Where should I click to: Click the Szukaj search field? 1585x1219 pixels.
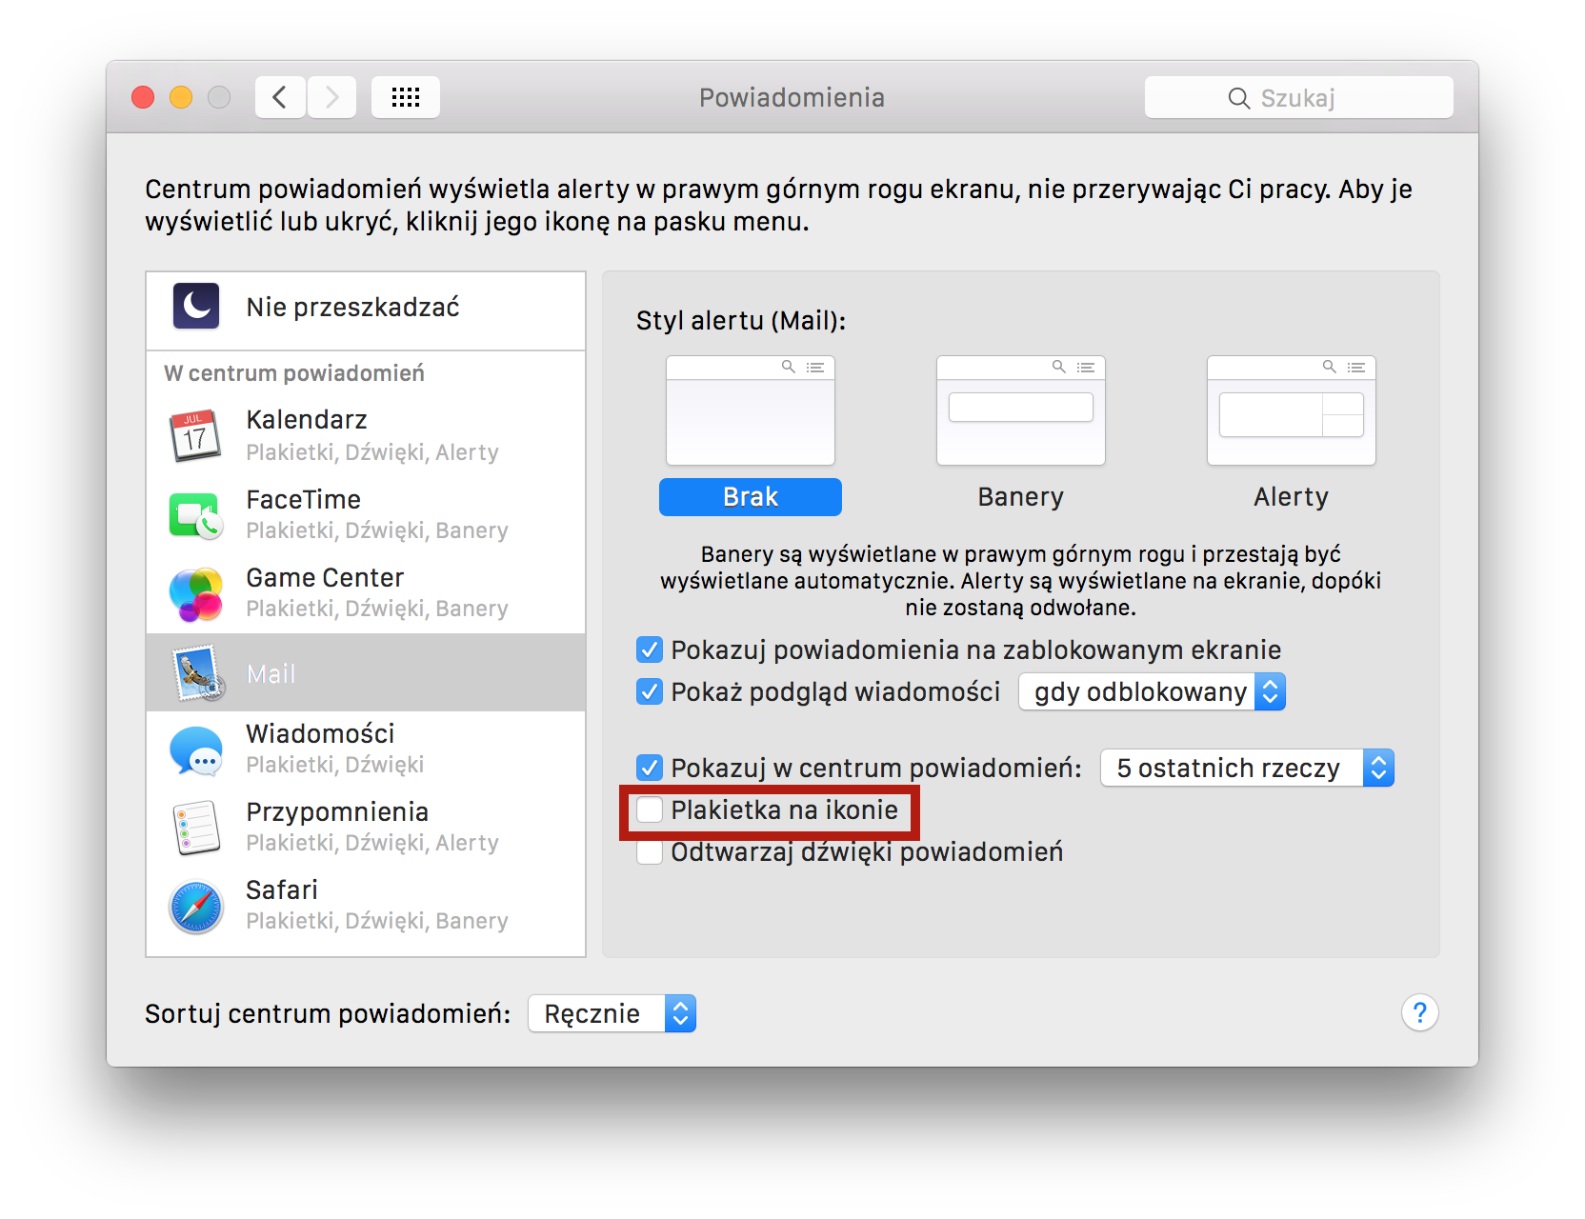point(1298,98)
